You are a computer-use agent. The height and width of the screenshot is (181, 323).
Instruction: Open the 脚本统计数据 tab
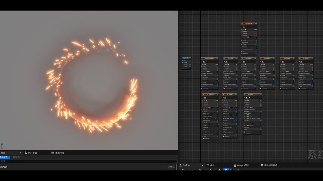point(269,165)
